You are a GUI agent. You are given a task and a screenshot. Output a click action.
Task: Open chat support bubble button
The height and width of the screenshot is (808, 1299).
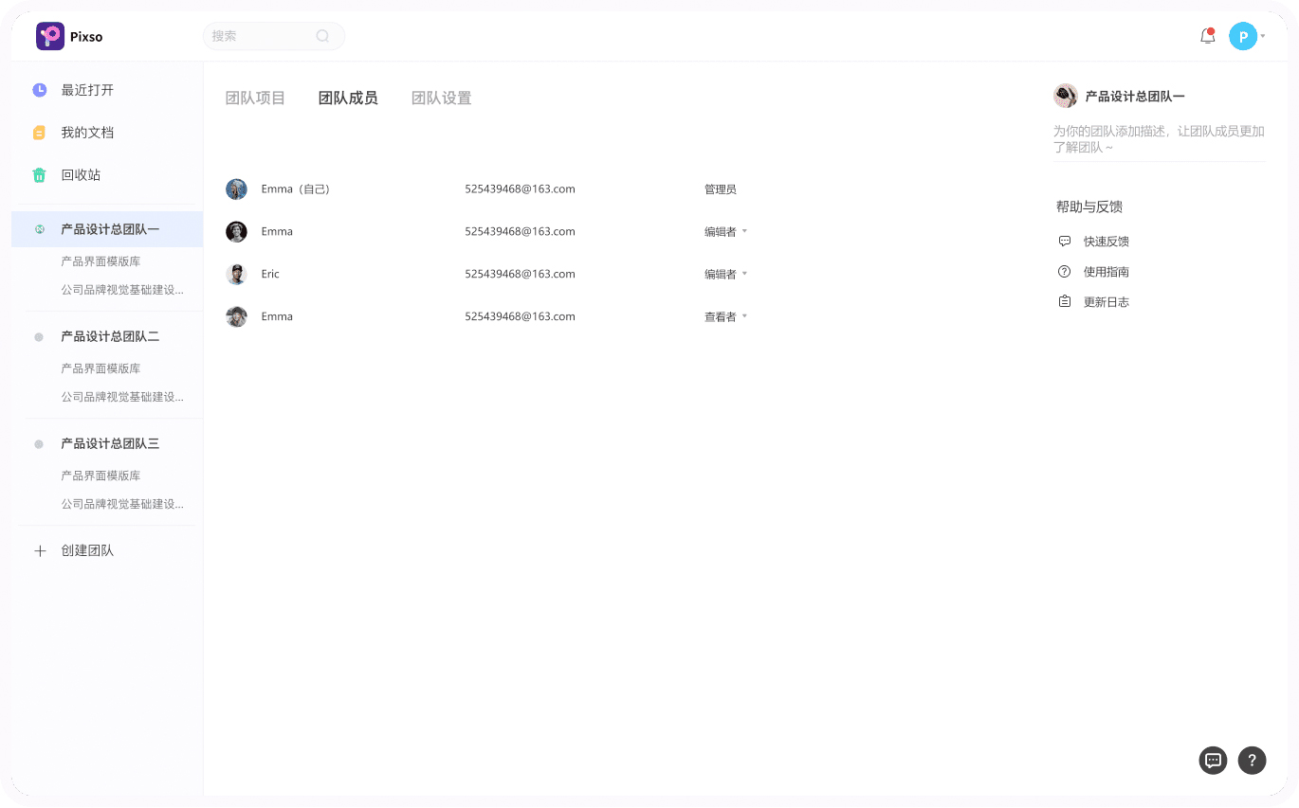click(x=1213, y=760)
